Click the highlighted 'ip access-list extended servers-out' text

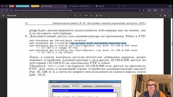pyautogui.click(x=99, y=43)
